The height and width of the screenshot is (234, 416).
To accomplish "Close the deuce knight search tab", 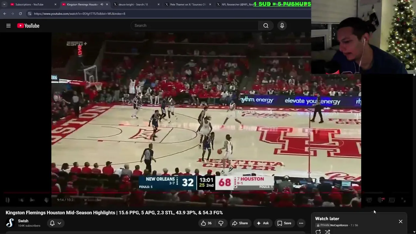I will [x=159, y=5].
